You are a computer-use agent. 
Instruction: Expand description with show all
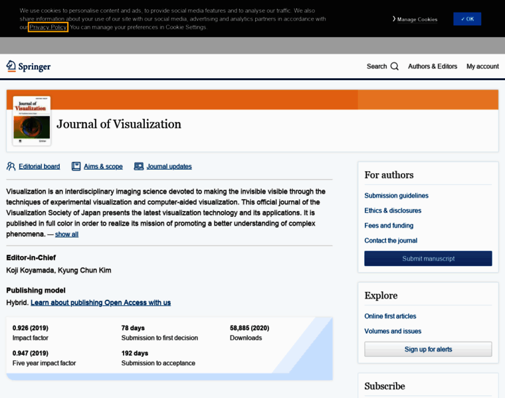pyautogui.click(x=66, y=234)
